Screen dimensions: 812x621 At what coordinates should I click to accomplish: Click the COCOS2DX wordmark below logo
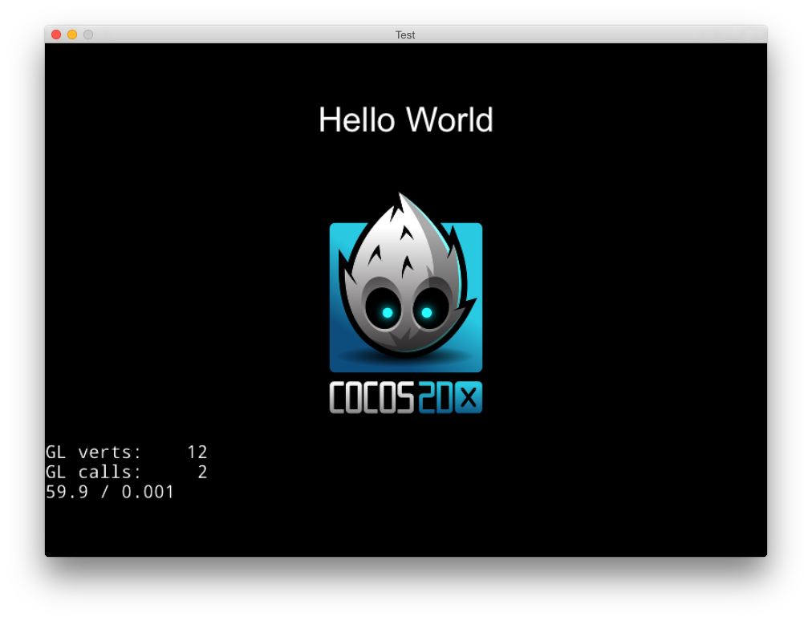(406, 398)
